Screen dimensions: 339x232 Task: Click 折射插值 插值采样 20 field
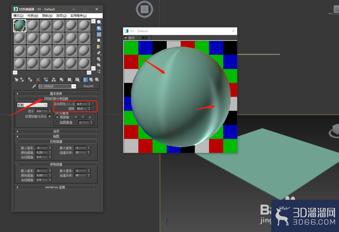click(x=81, y=175)
